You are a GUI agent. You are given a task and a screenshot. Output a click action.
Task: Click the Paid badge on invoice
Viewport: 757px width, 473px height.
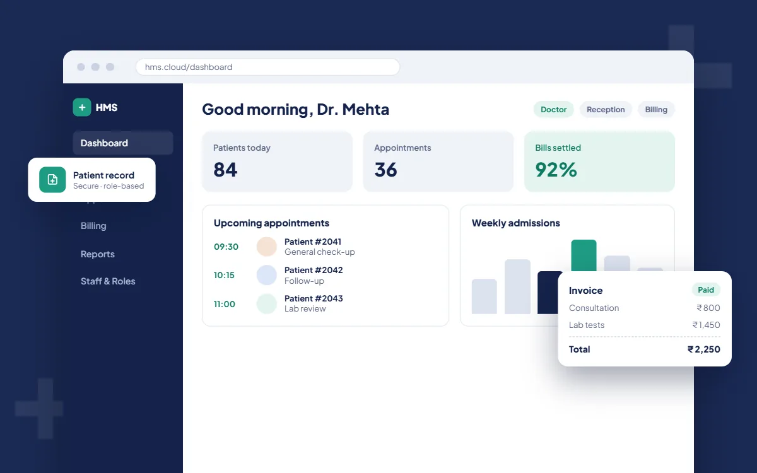click(706, 290)
